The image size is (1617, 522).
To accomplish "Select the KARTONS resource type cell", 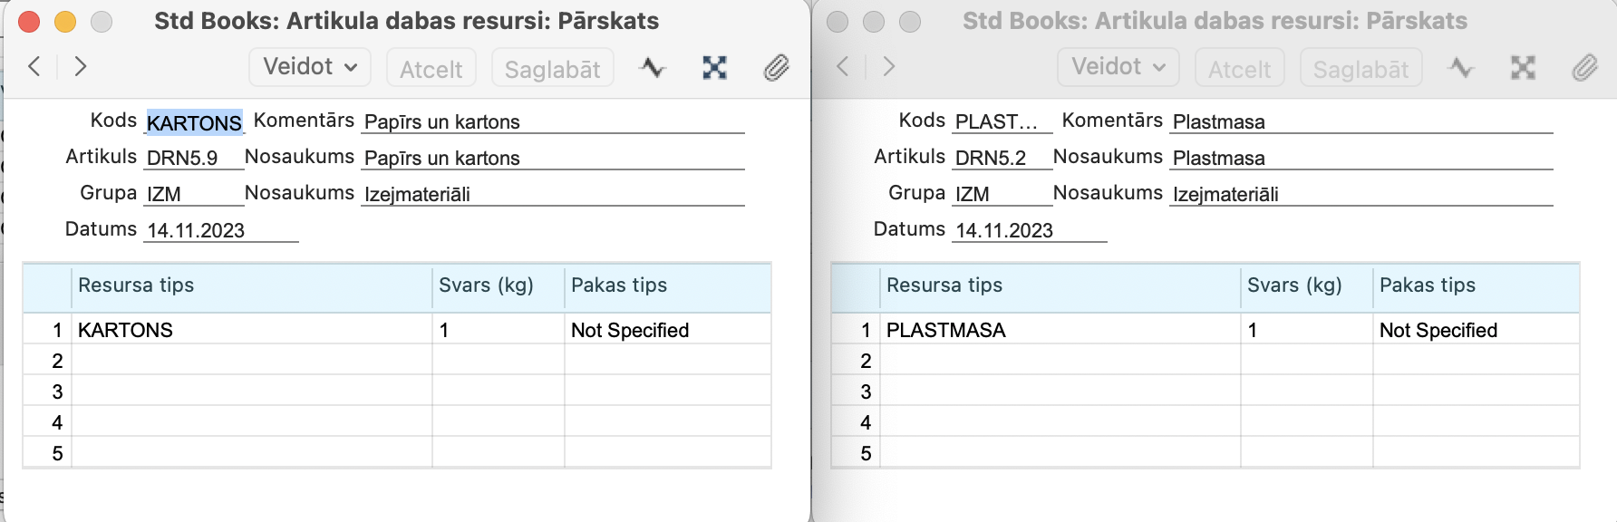I will coord(252,330).
